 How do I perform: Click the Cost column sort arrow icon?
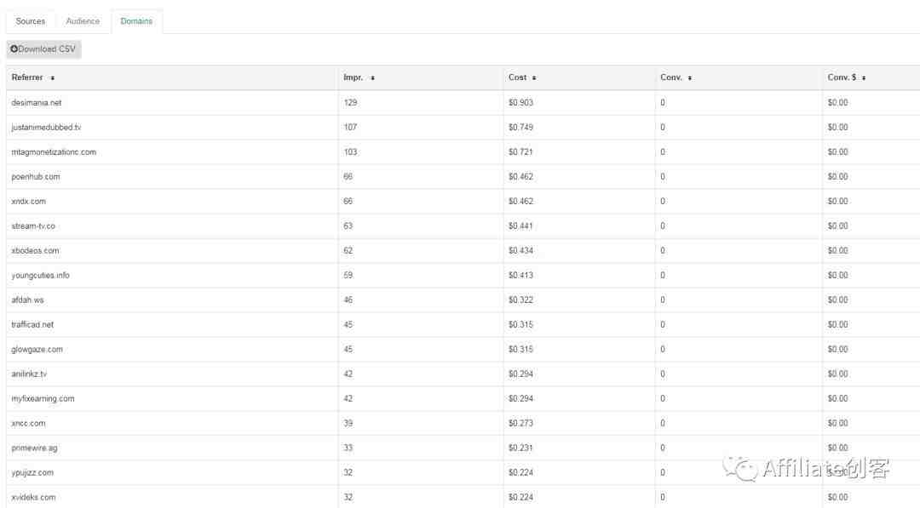[x=534, y=78]
